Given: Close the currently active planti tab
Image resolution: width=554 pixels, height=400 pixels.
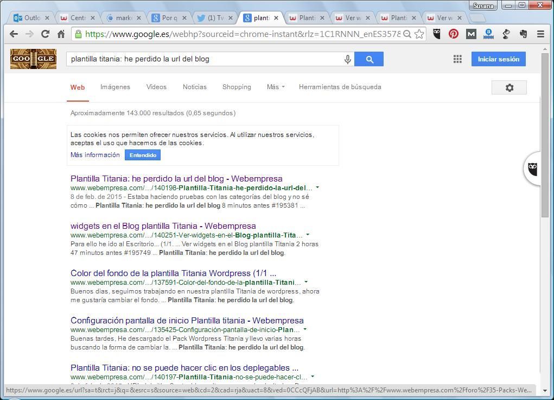Looking at the screenshot, I should click(x=276, y=18).
